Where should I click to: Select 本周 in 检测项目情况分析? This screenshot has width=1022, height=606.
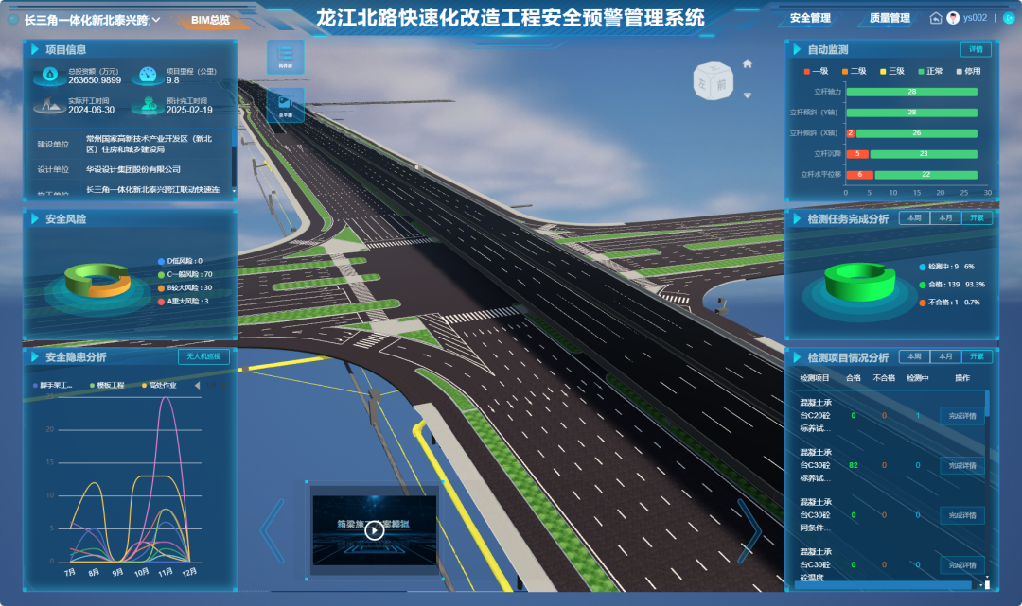pos(914,356)
